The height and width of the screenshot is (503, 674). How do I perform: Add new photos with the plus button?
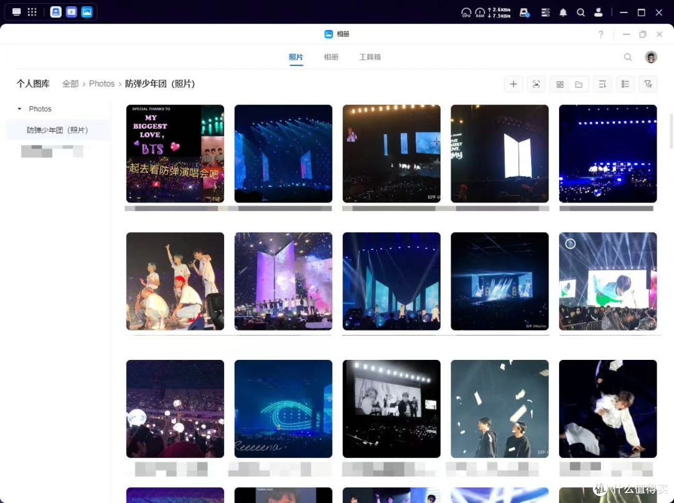pyautogui.click(x=513, y=84)
